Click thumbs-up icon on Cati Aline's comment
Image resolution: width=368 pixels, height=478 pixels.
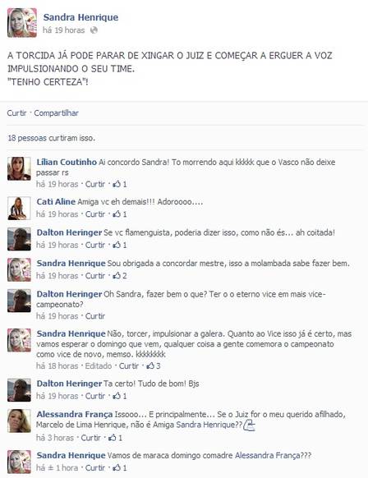pos(117,214)
